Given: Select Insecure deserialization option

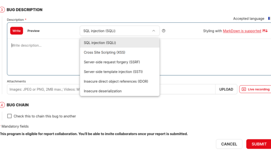Looking at the screenshot, I should point(119,91).
